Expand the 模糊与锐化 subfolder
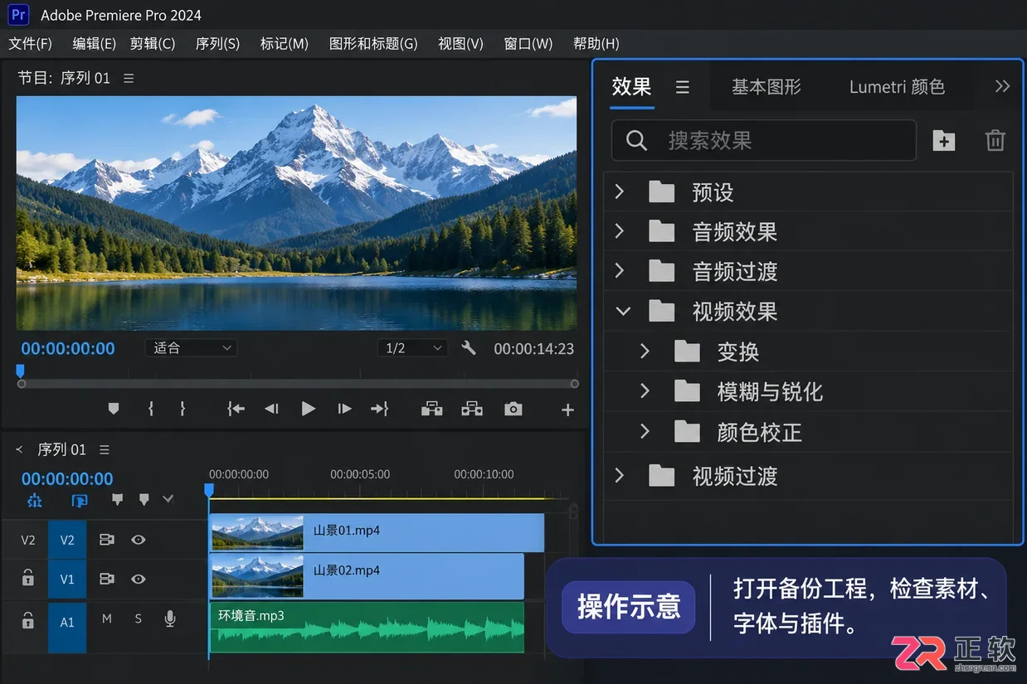Image resolution: width=1027 pixels, height=684 pixels. 645,391
